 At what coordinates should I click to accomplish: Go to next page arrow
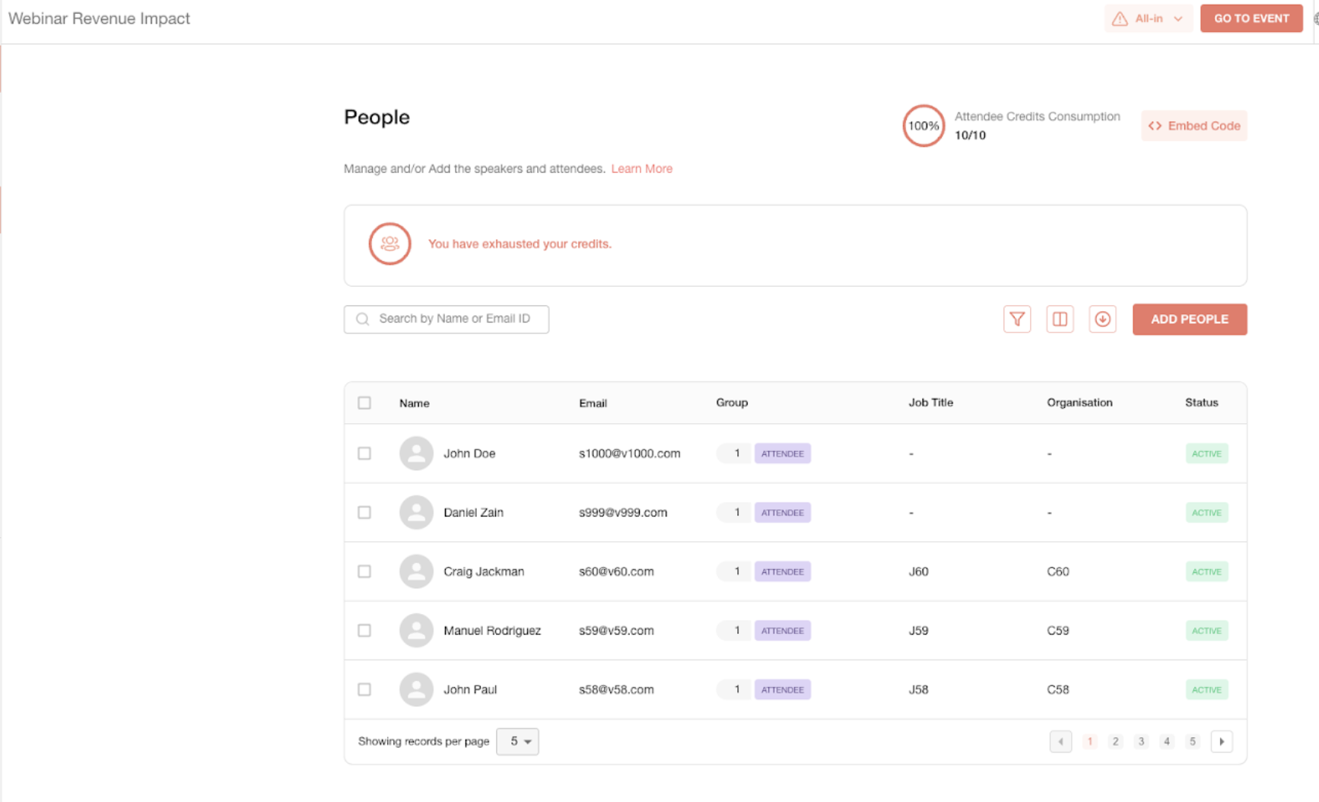1222,741
